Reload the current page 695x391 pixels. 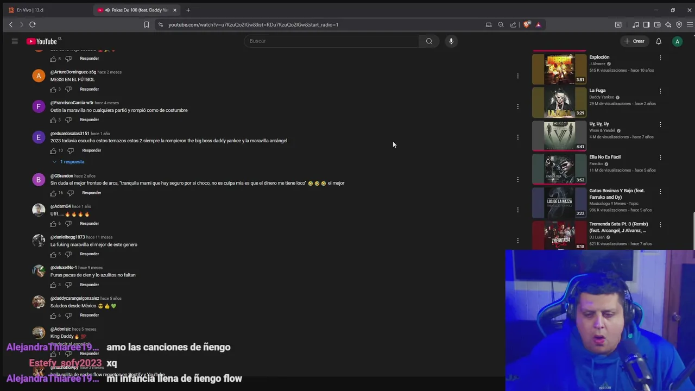pyautogui.click(x=33, y=24)
